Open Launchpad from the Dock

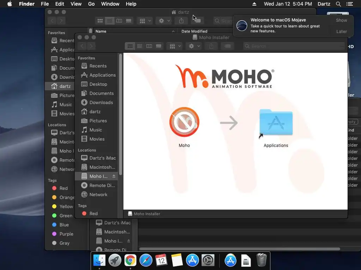coord(115,261)
